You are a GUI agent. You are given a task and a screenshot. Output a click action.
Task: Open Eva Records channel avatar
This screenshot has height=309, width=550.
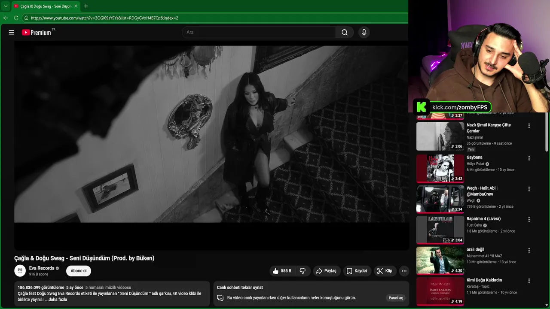(20, 270)
